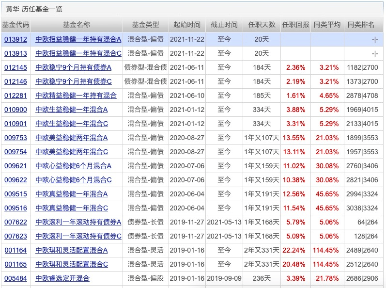This screenshot has height=288, width=386.
Task: Open fund code link 007622
Action: pos(15,222)
